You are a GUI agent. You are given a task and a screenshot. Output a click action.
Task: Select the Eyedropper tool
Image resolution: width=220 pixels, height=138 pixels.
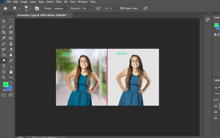(4, 38)
